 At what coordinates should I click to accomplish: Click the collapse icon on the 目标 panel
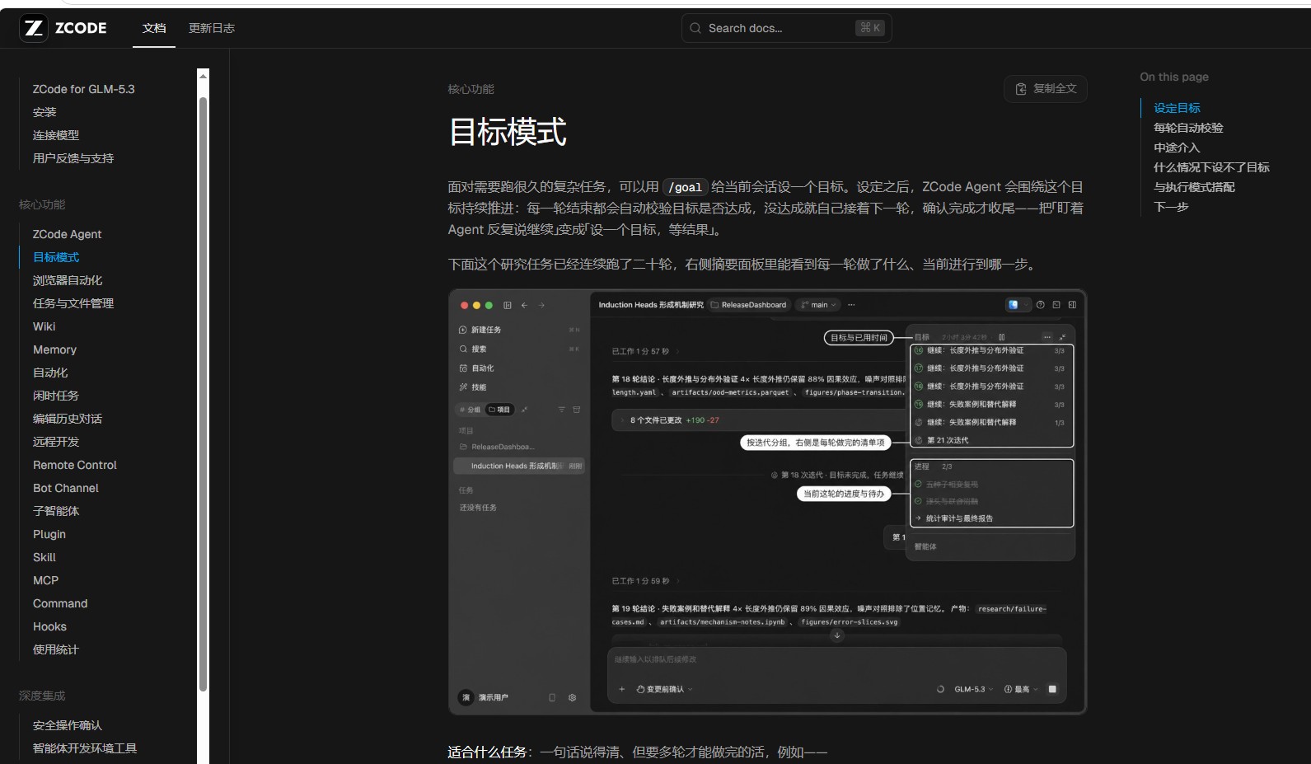(1062, 337)
